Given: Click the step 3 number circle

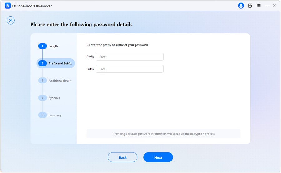Looking at the screenshot, I should click(42, 81).
